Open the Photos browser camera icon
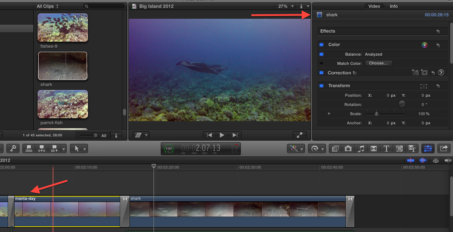 pyautogui.click(x=348, y=149)
